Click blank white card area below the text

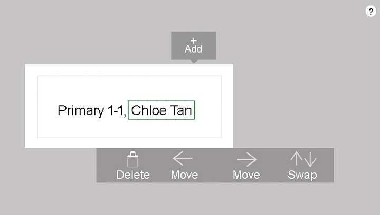point(129,129)
